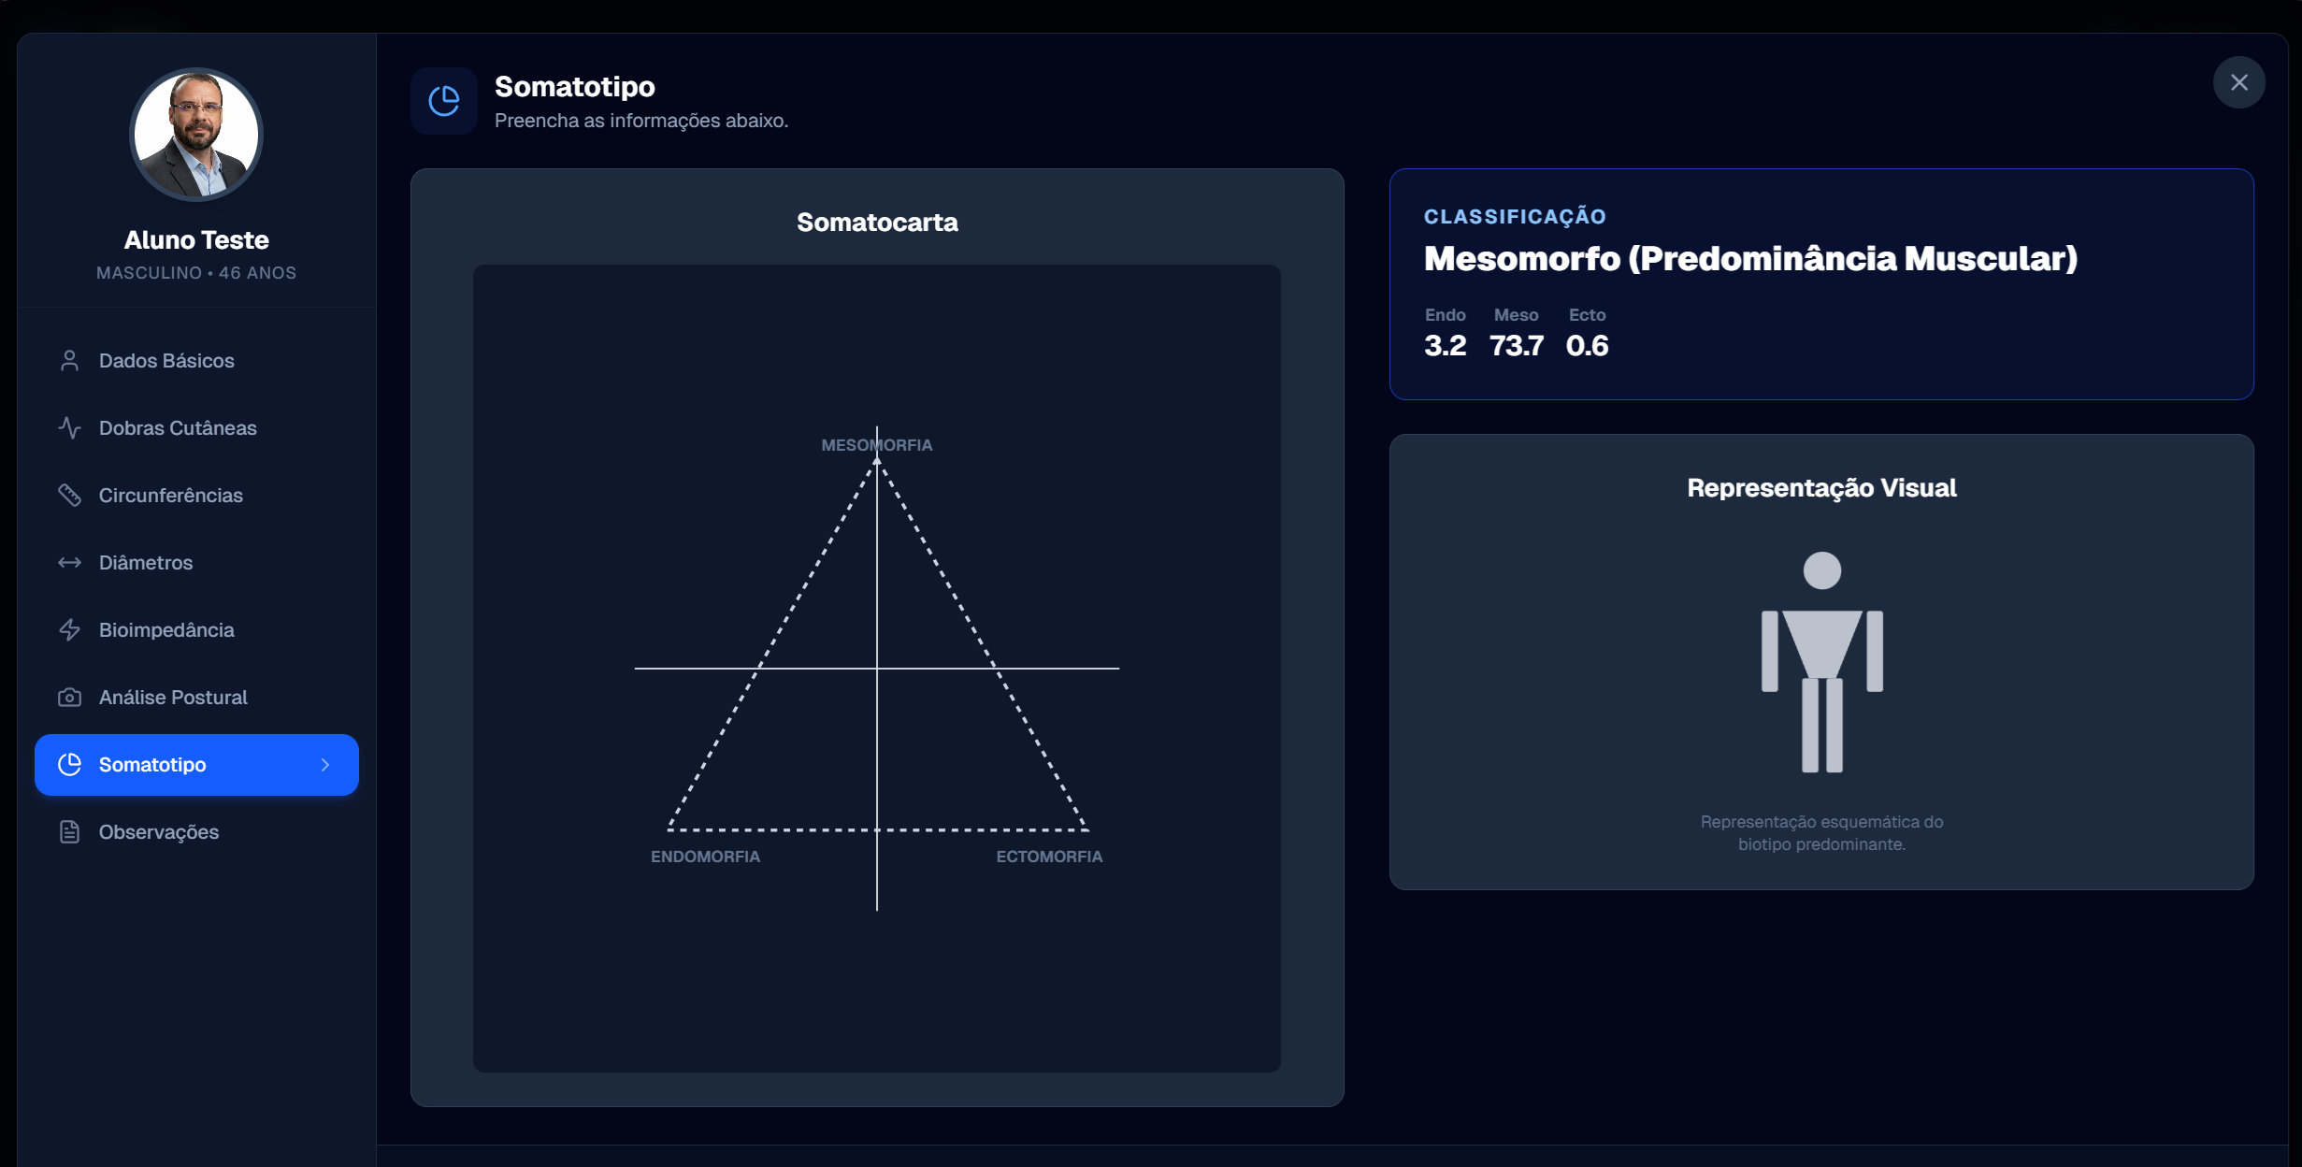Switch to the Bioimpedância section
The height and width of the screenshot is (1167, 2302).
click(x=166, y=630)
